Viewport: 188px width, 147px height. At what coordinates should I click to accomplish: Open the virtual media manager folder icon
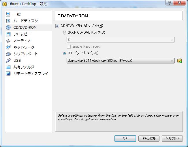pos(179,61)
